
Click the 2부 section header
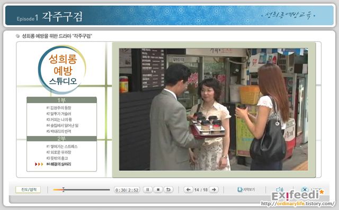[61, 139]
